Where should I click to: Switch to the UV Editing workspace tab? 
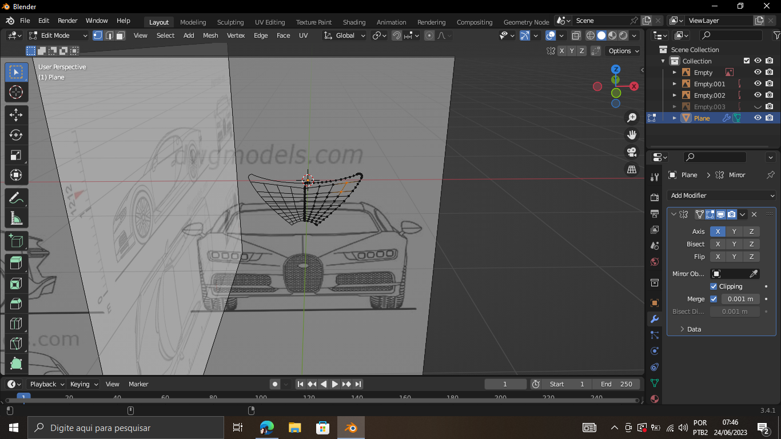pos(270,22)
